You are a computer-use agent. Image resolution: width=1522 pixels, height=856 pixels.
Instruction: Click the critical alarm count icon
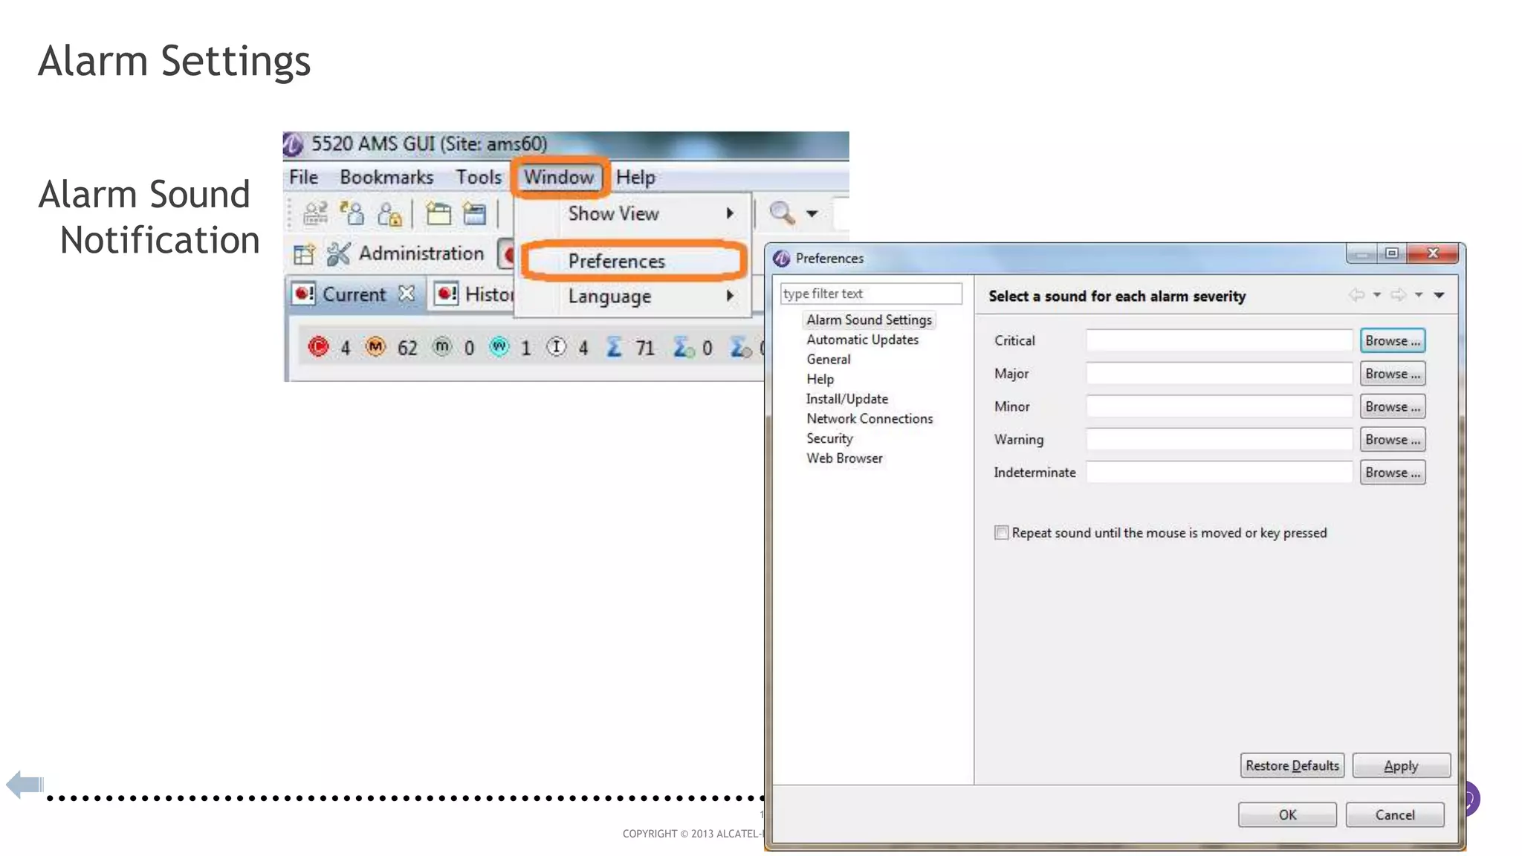click(x=318, y=346)
